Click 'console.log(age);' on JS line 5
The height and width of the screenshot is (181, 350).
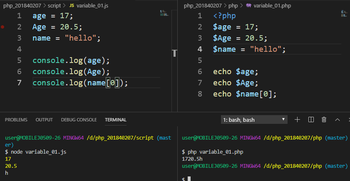click(x=71, y=60)
